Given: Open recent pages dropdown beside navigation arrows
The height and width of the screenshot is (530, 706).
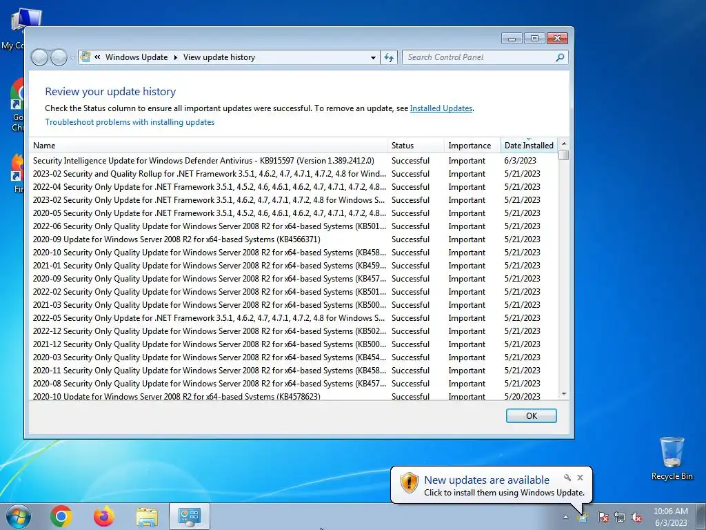Looking at the screenshot, I should click(72, 58).
